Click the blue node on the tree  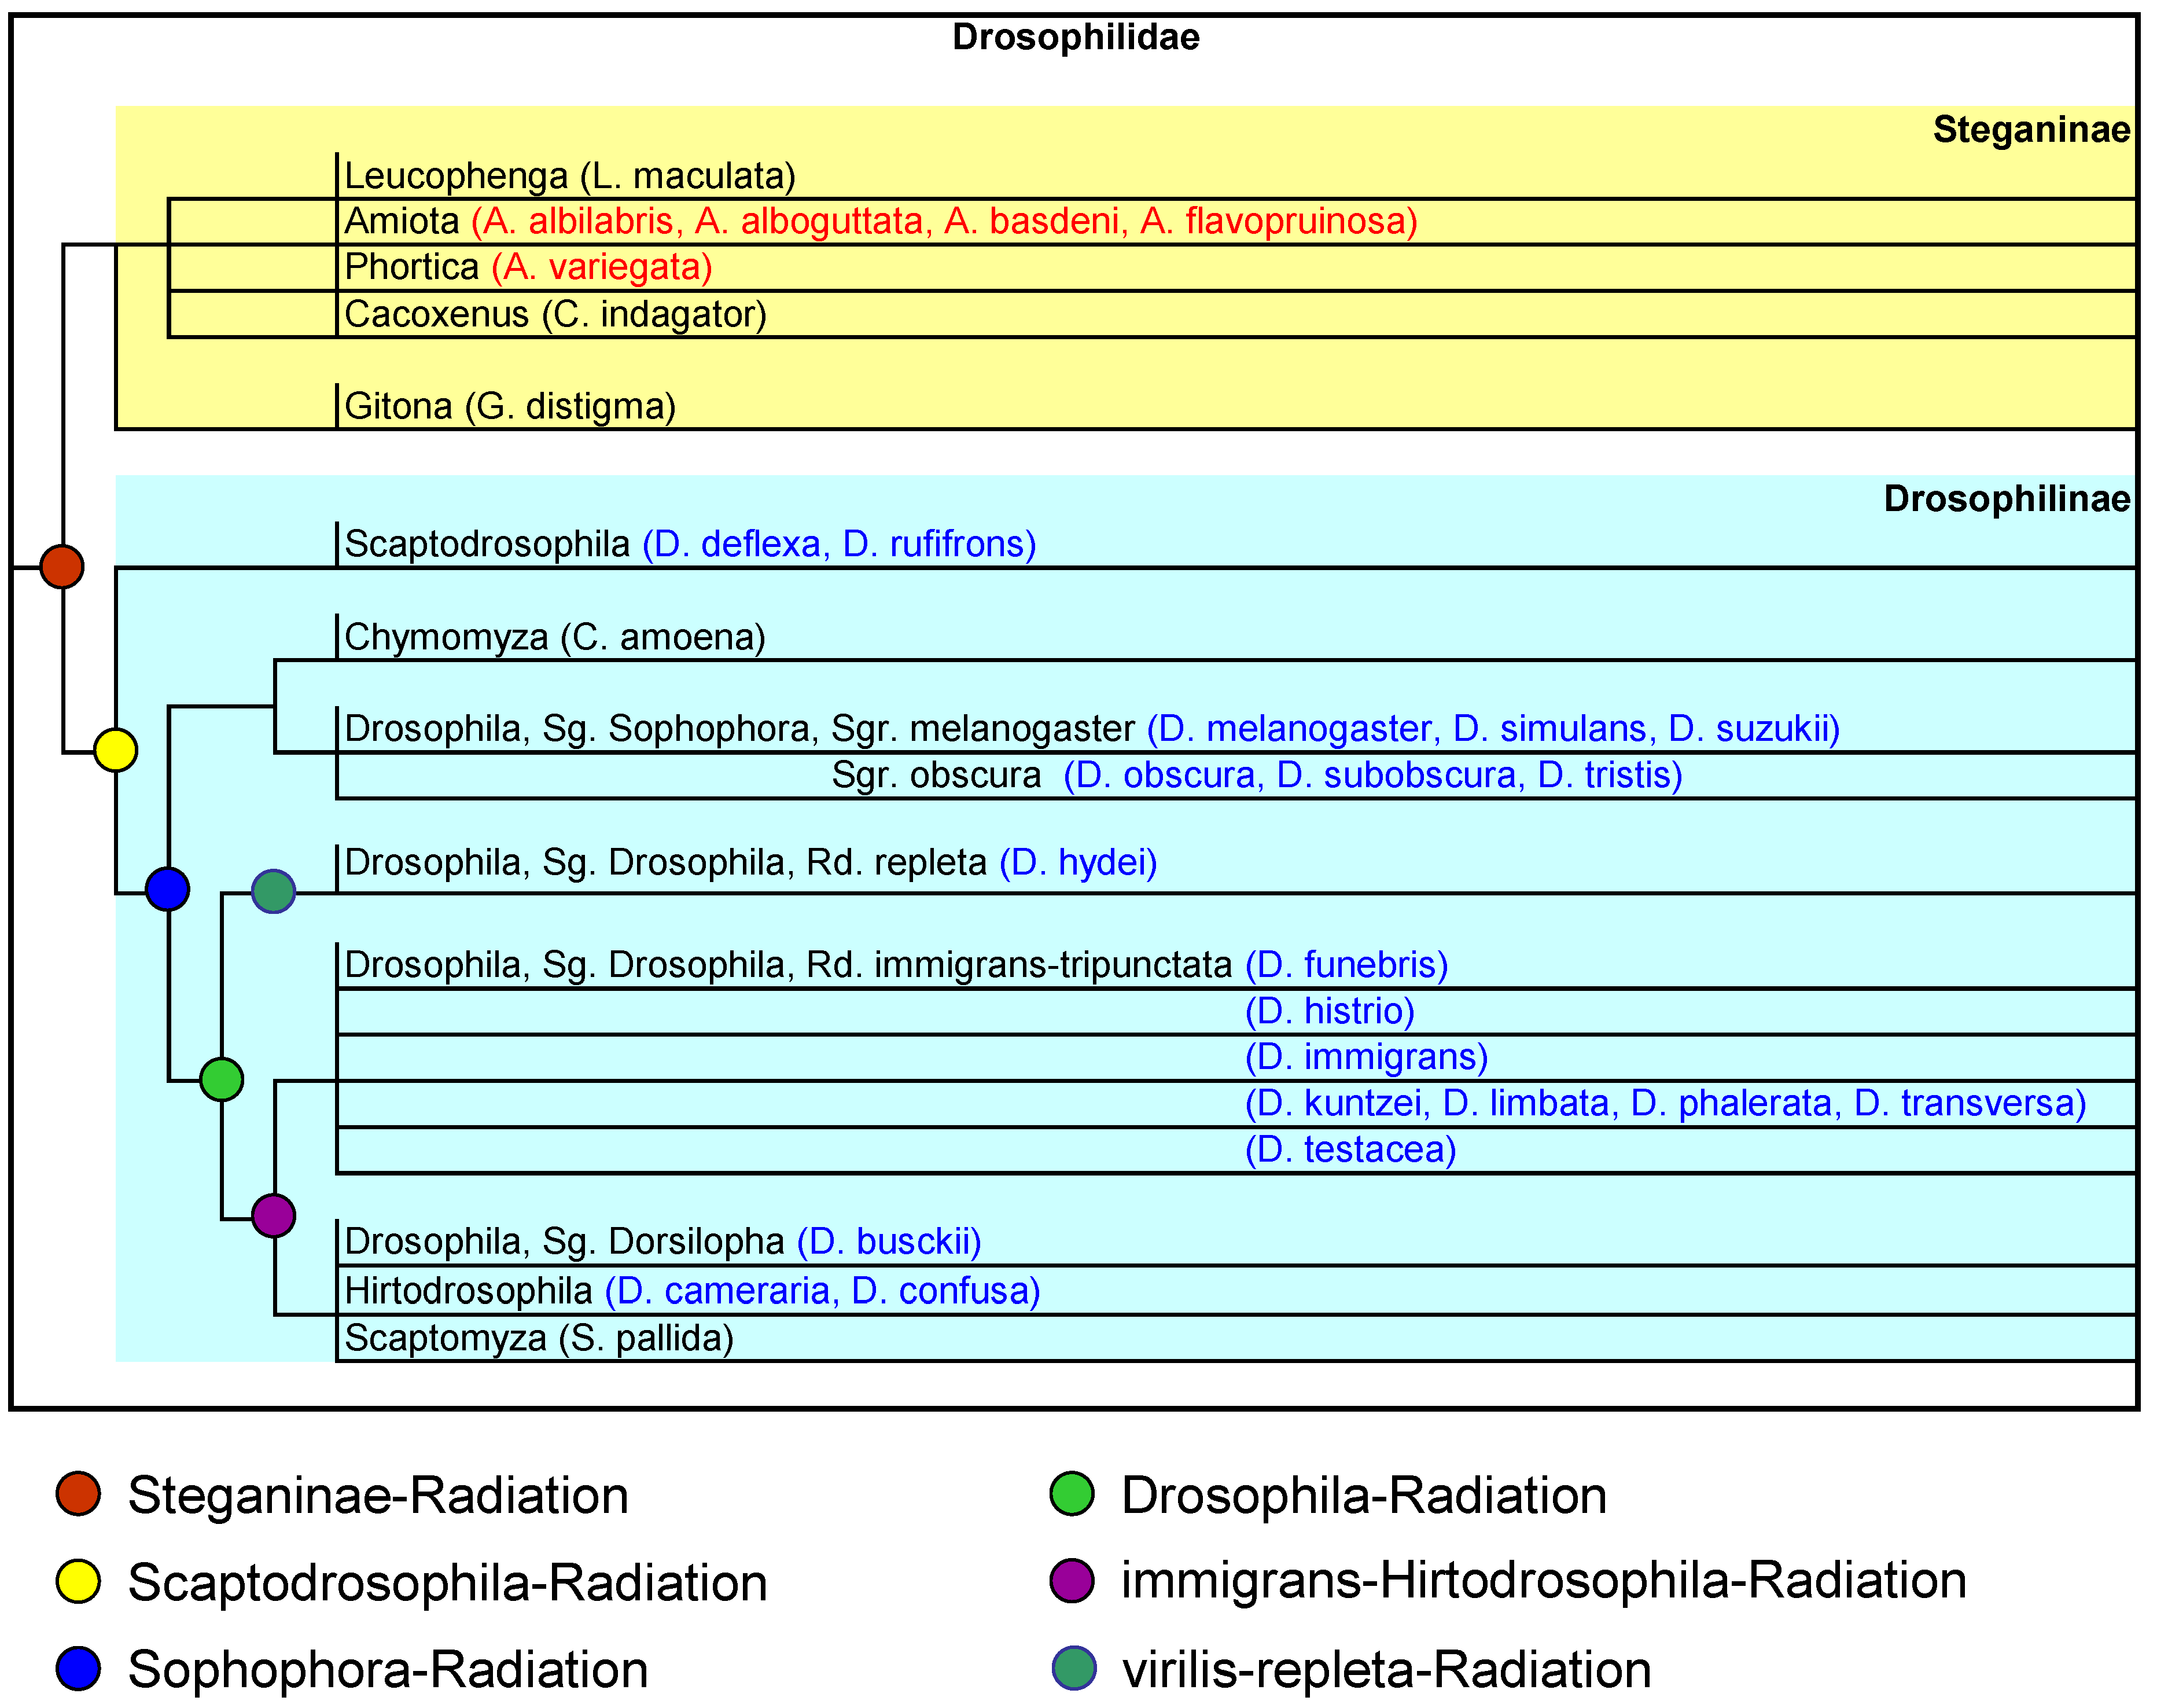tap(167, 889)
